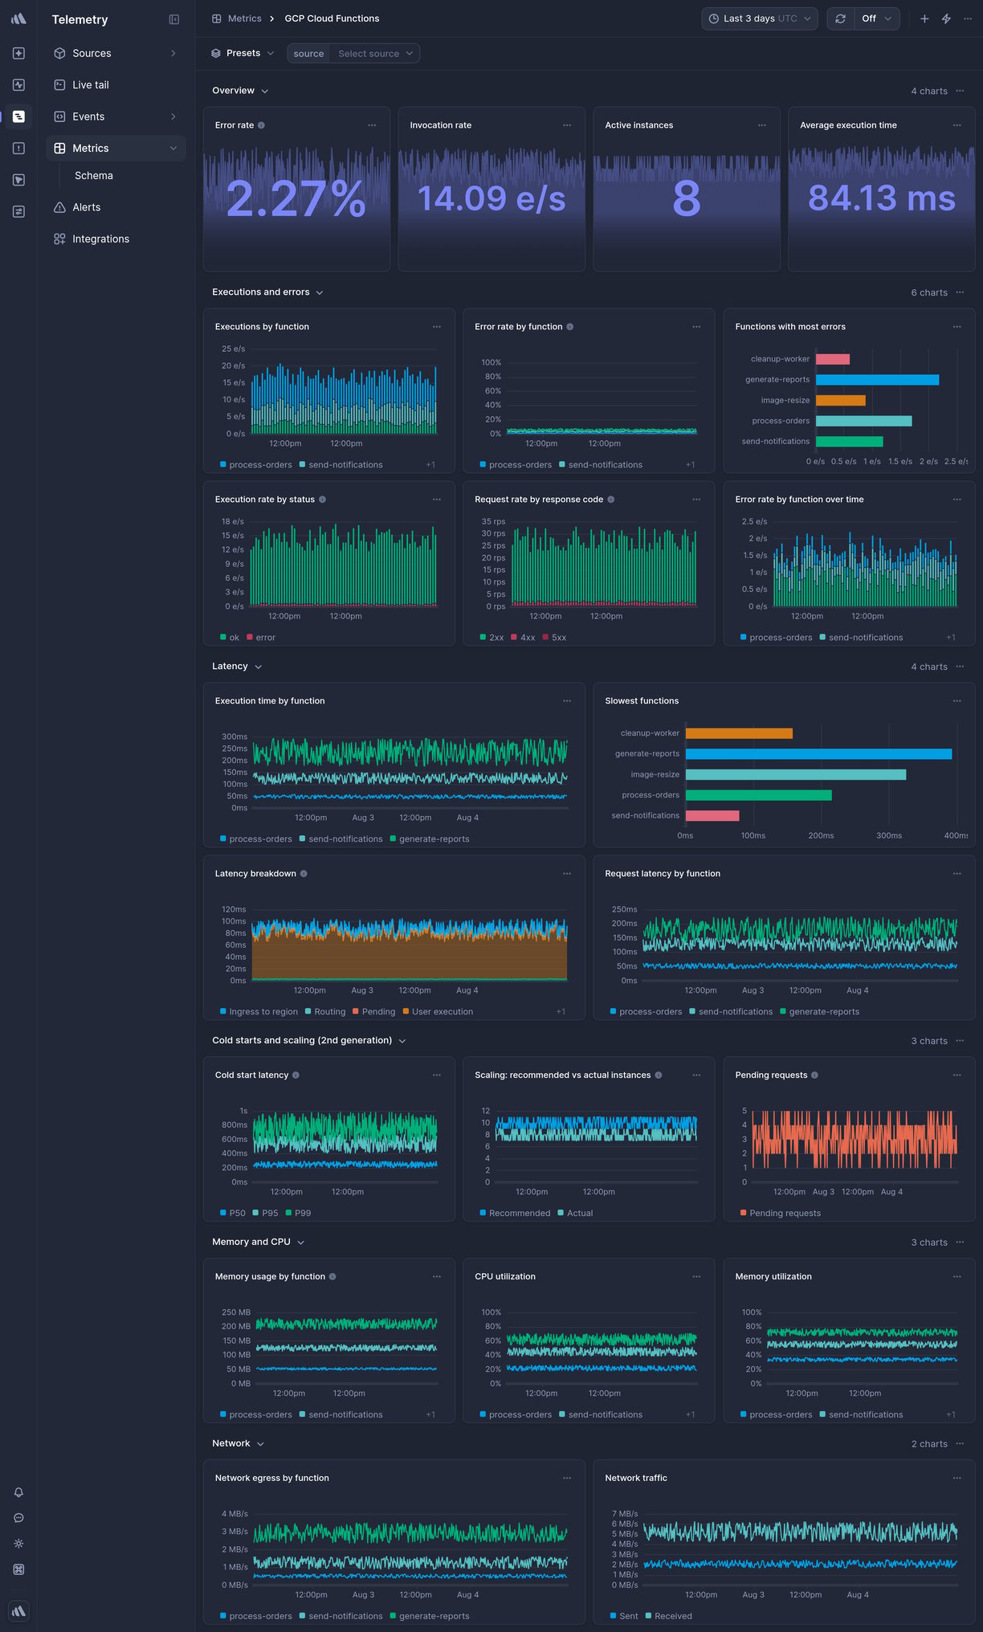The width and height of the screenshot is (983, 1632).
Task: Open Active instances card options menu
Action: [762, 125]
